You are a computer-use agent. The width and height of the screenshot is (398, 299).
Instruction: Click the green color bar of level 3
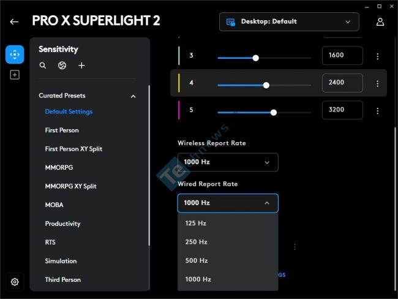[x=179, y=56]
